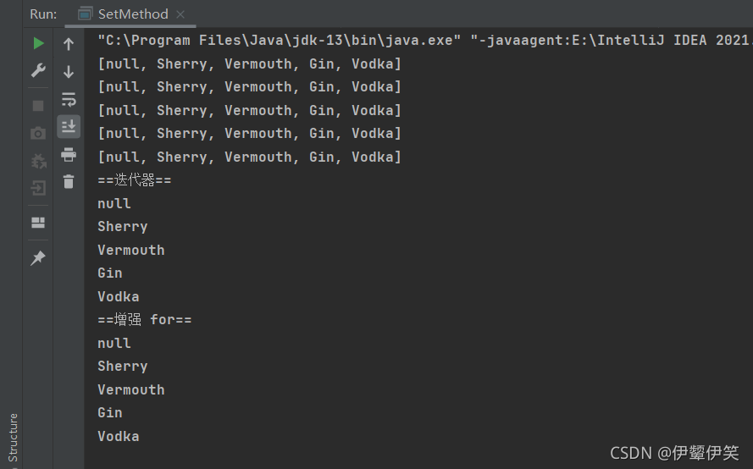Toggle soft-wrap for console output
This screenshot has width=753, height=469.
[69, 99]
